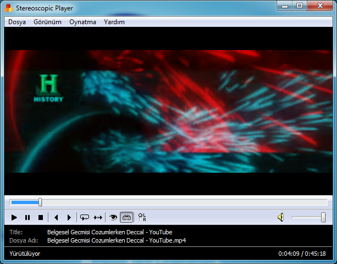Open the Dosya menu
Viewport: 337px width, 264px height.
coord(18,22)
